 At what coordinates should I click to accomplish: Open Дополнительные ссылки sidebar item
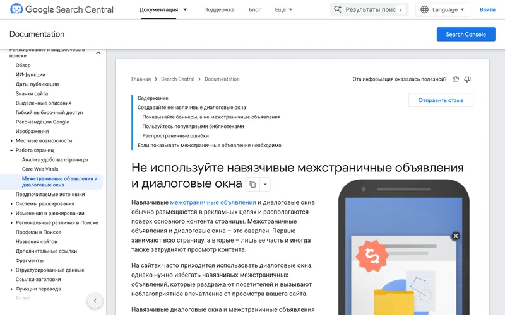(x=46, y=251)
